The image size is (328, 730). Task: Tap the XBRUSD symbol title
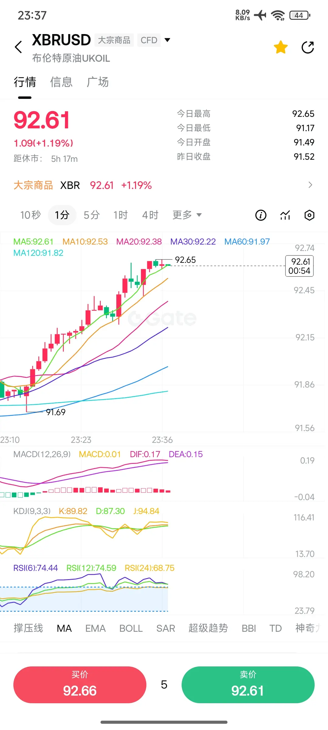[x=61, y=40]
